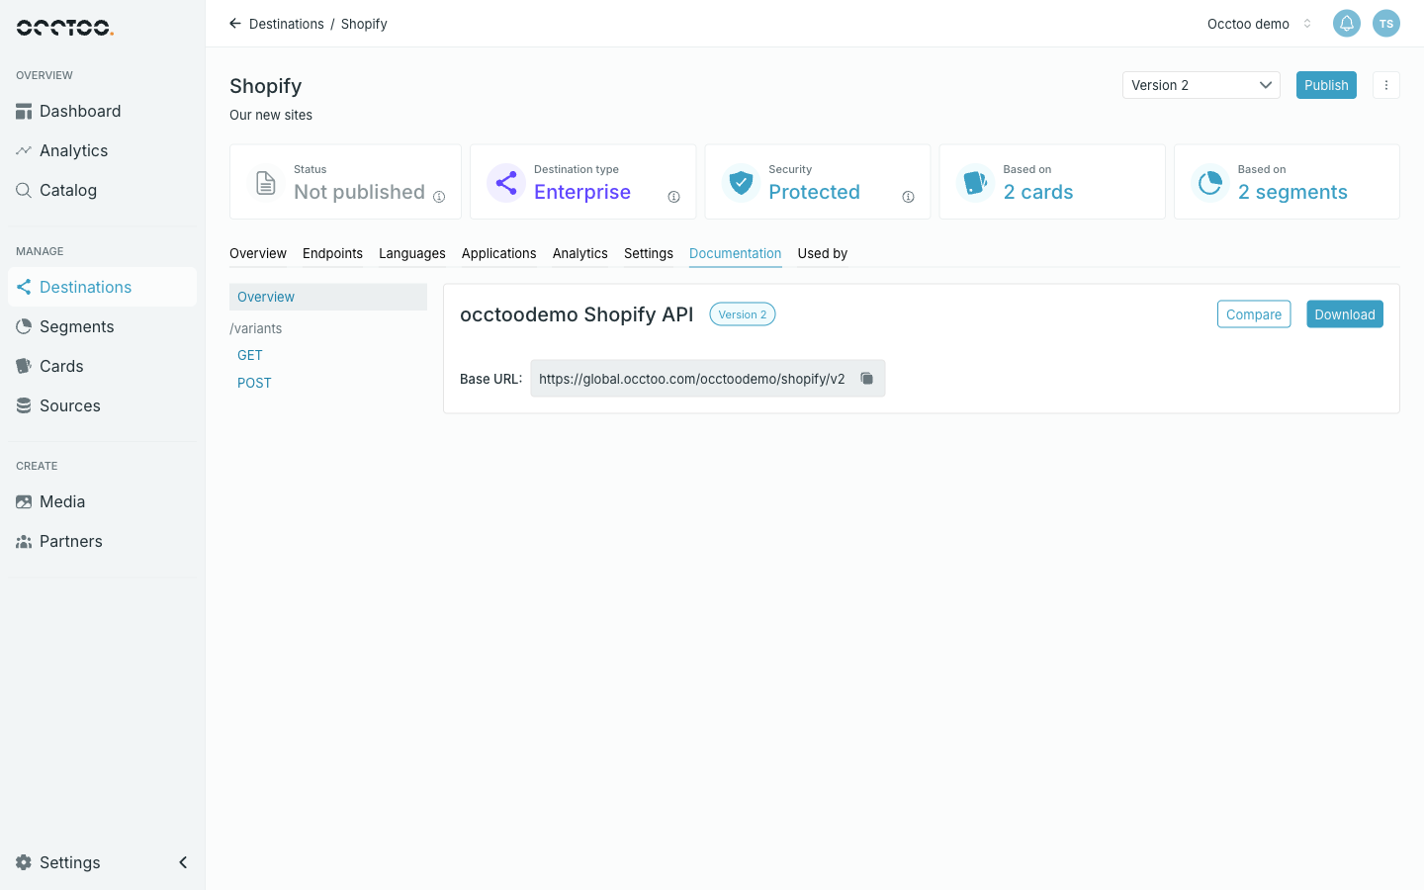Click the cards icon in Based on
Screen dimensions: 1424x890
pyautogui.click(x=975, y=183)
